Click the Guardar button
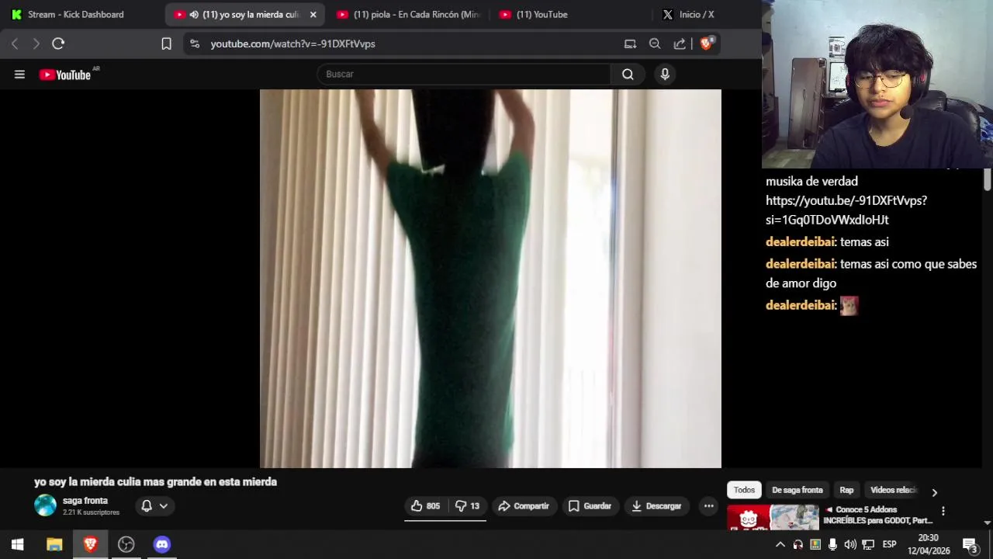Screen dimensions: 993x559 tap(590, 506)
